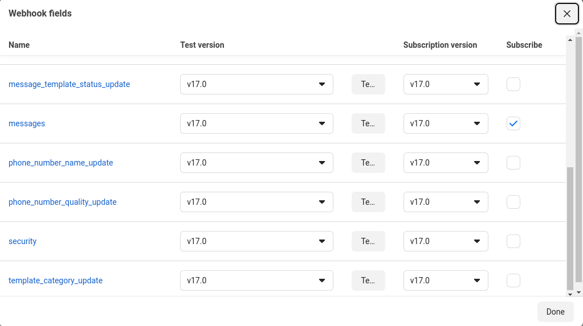
Task: Subscribe to message_template_status_update checkbox
Action: (x=513, y=84)
